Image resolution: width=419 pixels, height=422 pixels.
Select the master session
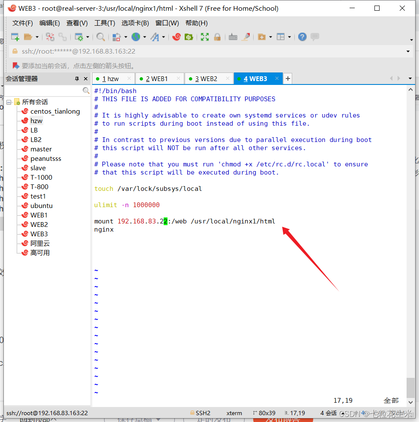41,149
